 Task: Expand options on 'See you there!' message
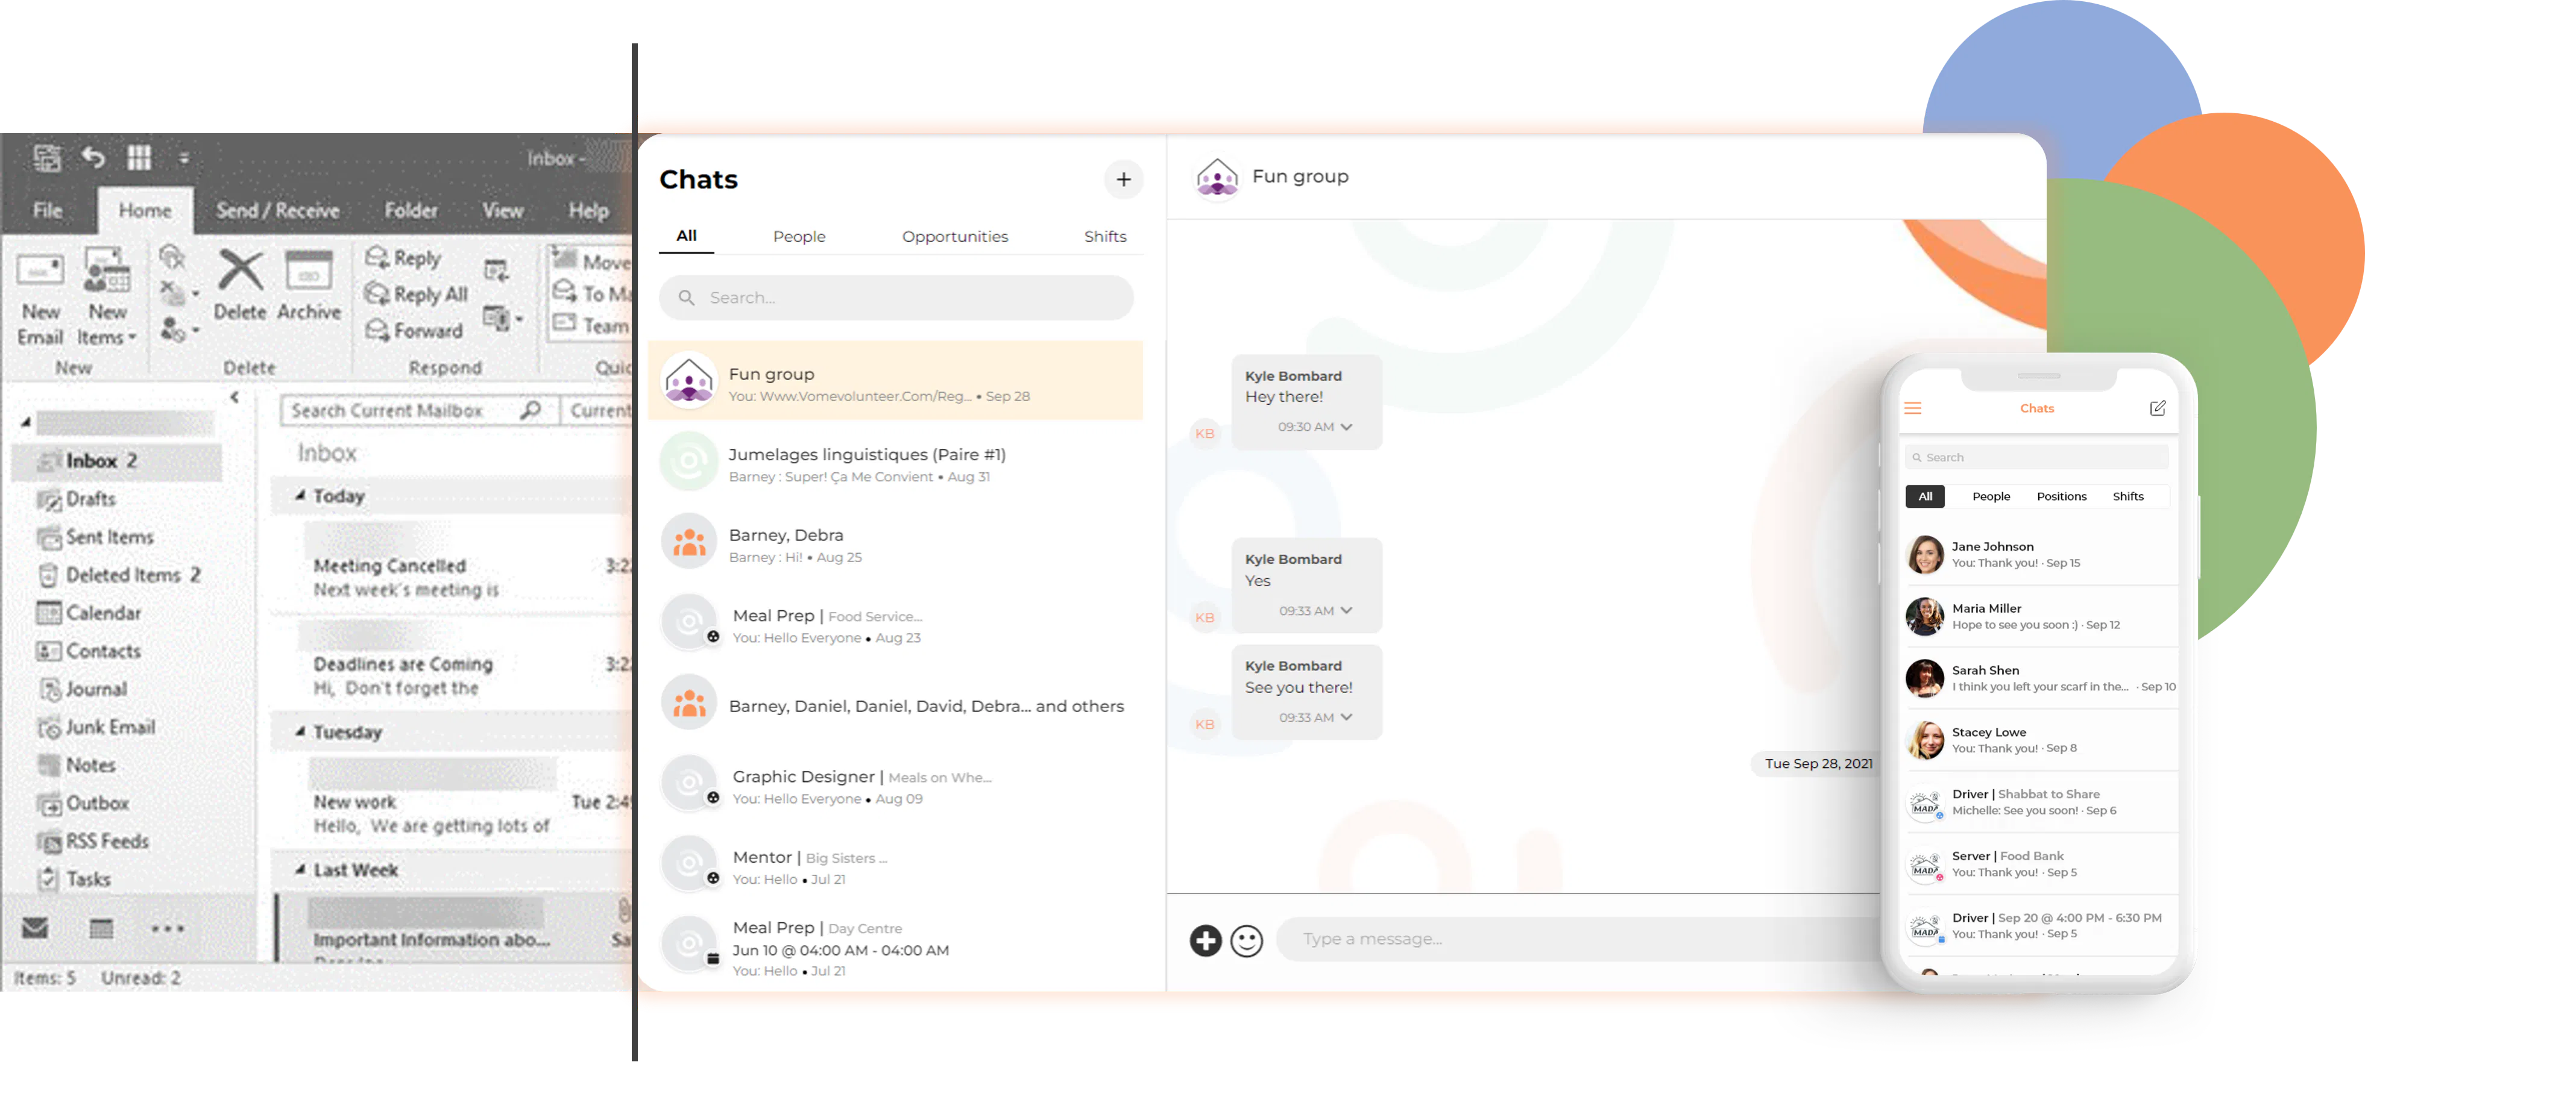pyautogui.click(x=1346, y=717)
